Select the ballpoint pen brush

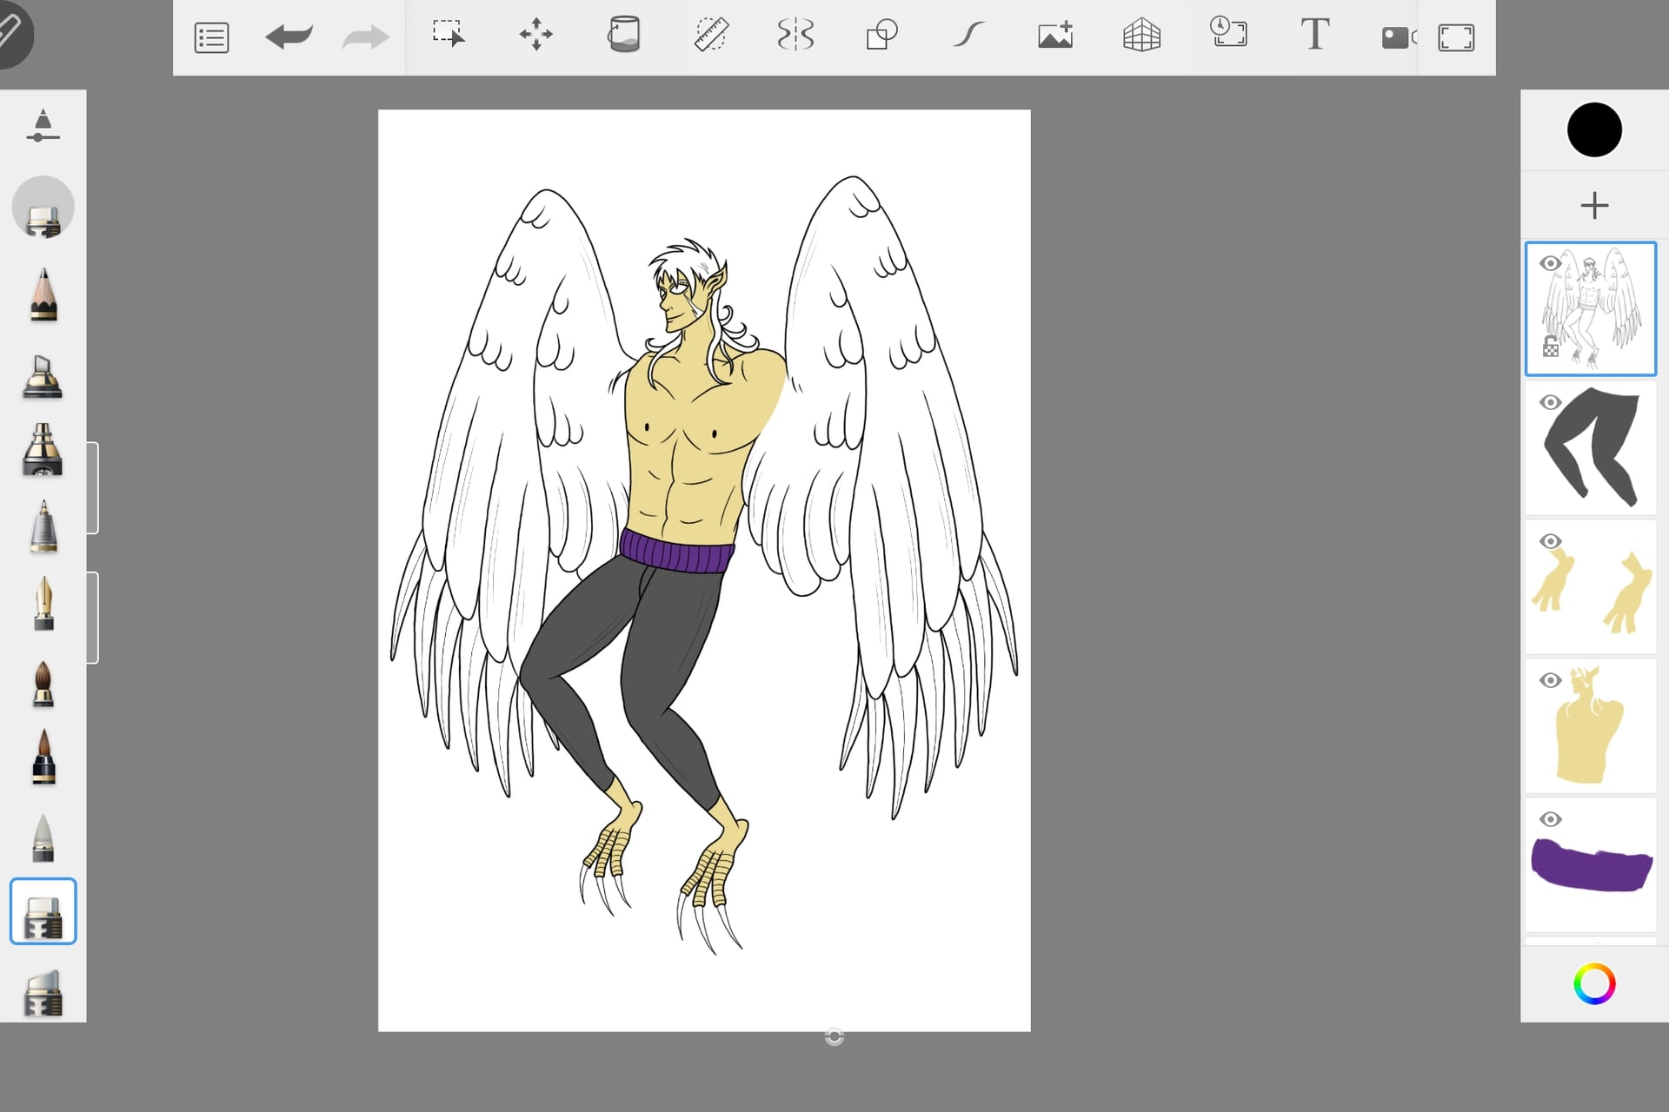click(43, 526)
